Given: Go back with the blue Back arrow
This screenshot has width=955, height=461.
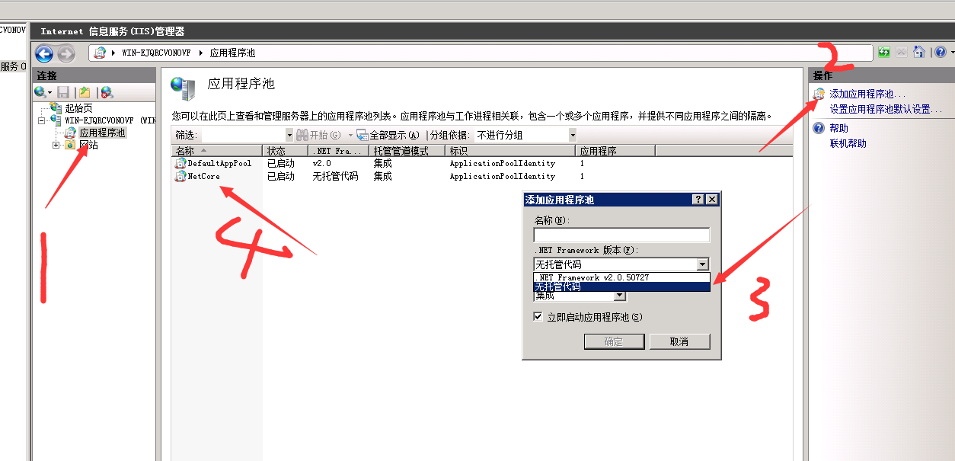Looking at the screenshot, I should 44,53.
